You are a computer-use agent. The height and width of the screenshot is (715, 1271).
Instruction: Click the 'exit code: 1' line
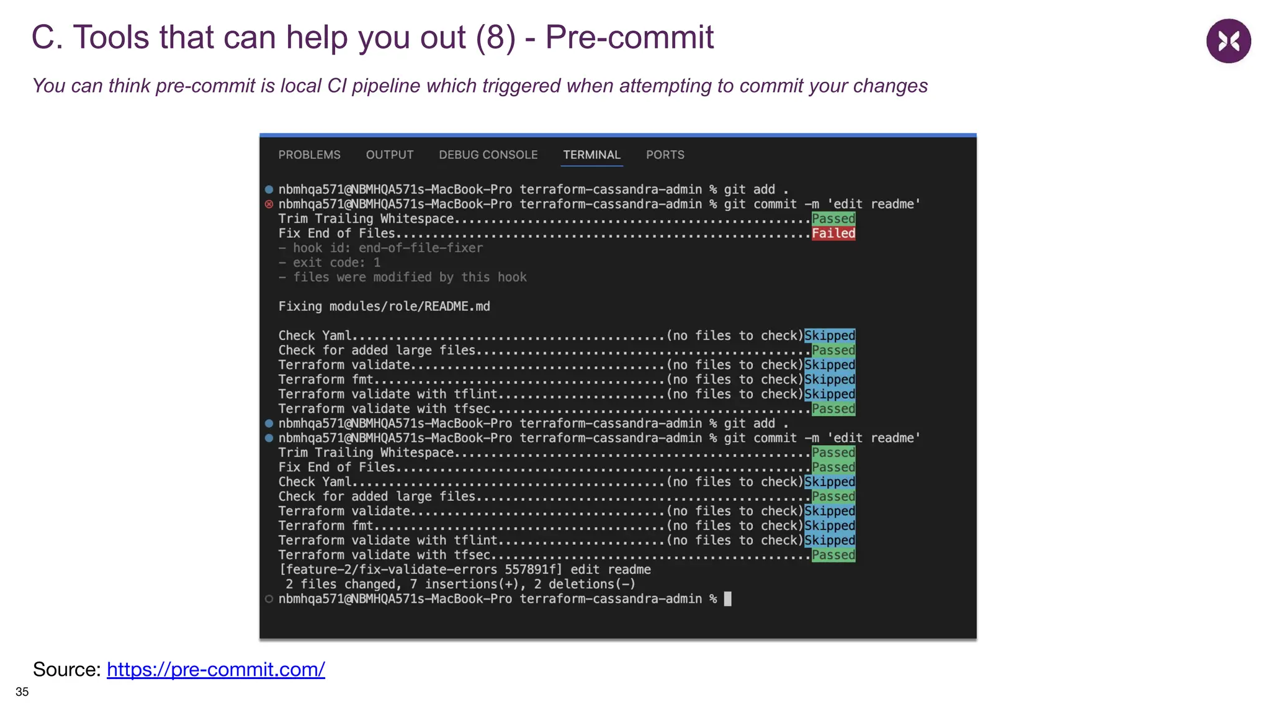pos(330,263)
